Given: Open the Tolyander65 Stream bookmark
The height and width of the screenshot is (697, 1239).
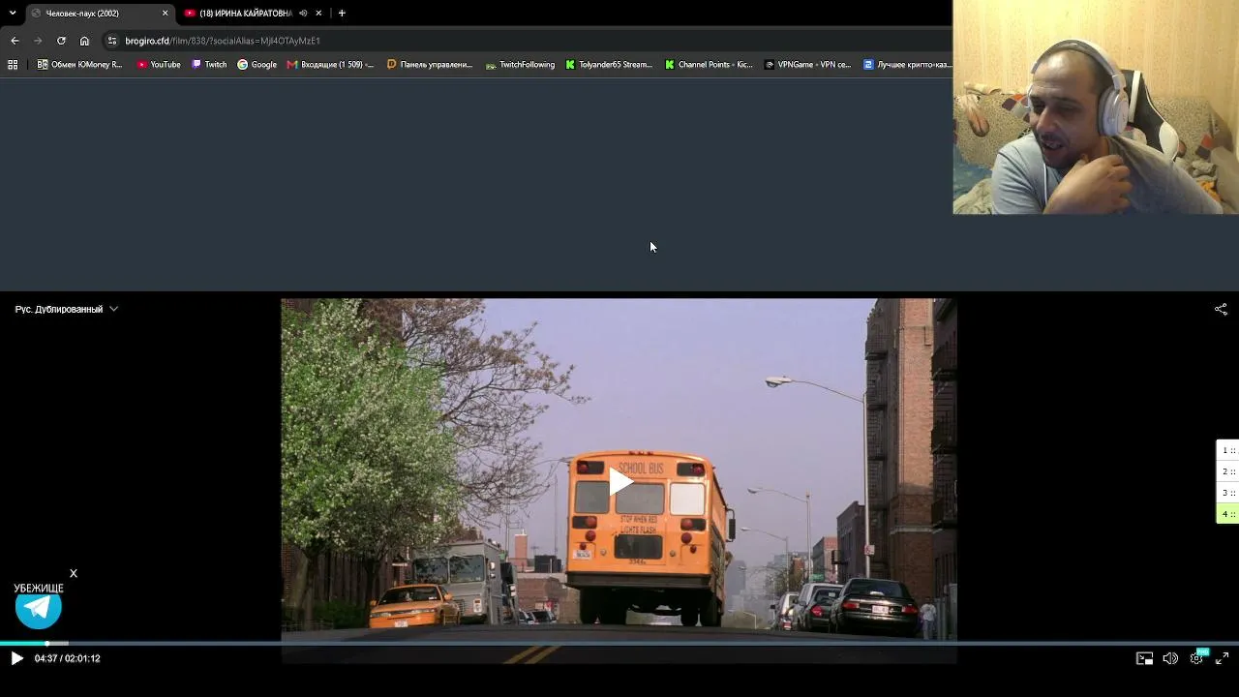Looking at the screenshot, I should [609, 65].
